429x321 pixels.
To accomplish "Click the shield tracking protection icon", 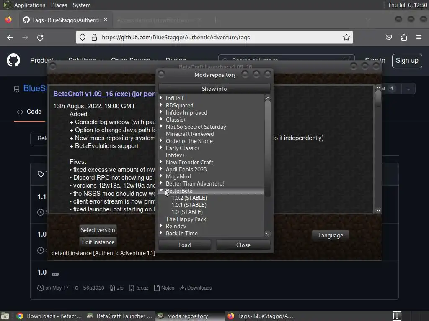I will (x=83, y=37).
